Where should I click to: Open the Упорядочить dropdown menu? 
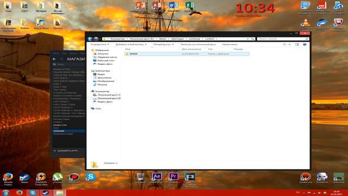click(x=100, y=45)
